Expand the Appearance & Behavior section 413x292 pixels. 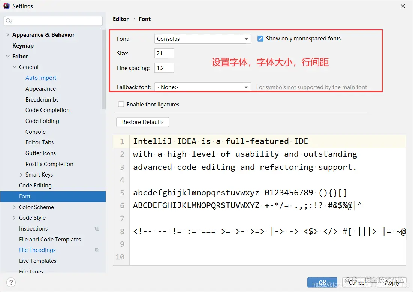pyautogui.click(x=8, y=34)
